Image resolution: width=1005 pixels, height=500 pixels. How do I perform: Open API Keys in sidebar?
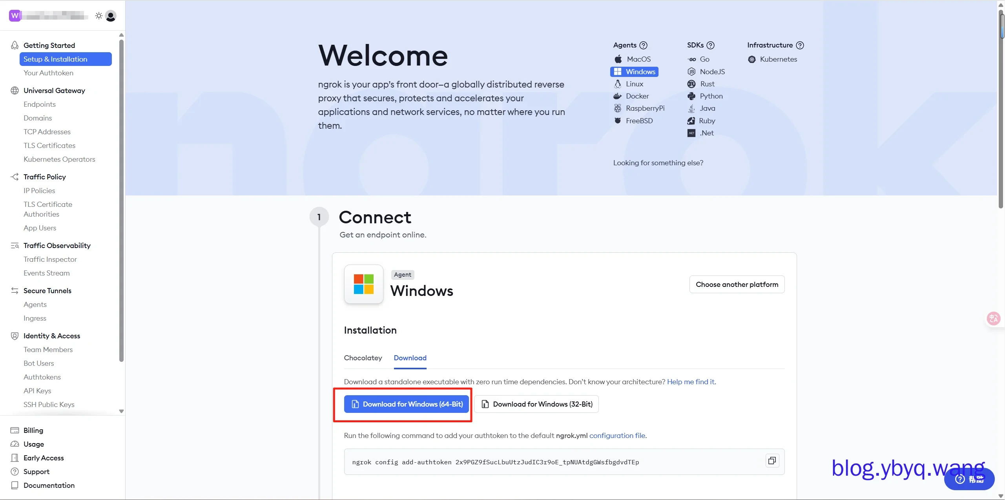(x=37, y=391)
